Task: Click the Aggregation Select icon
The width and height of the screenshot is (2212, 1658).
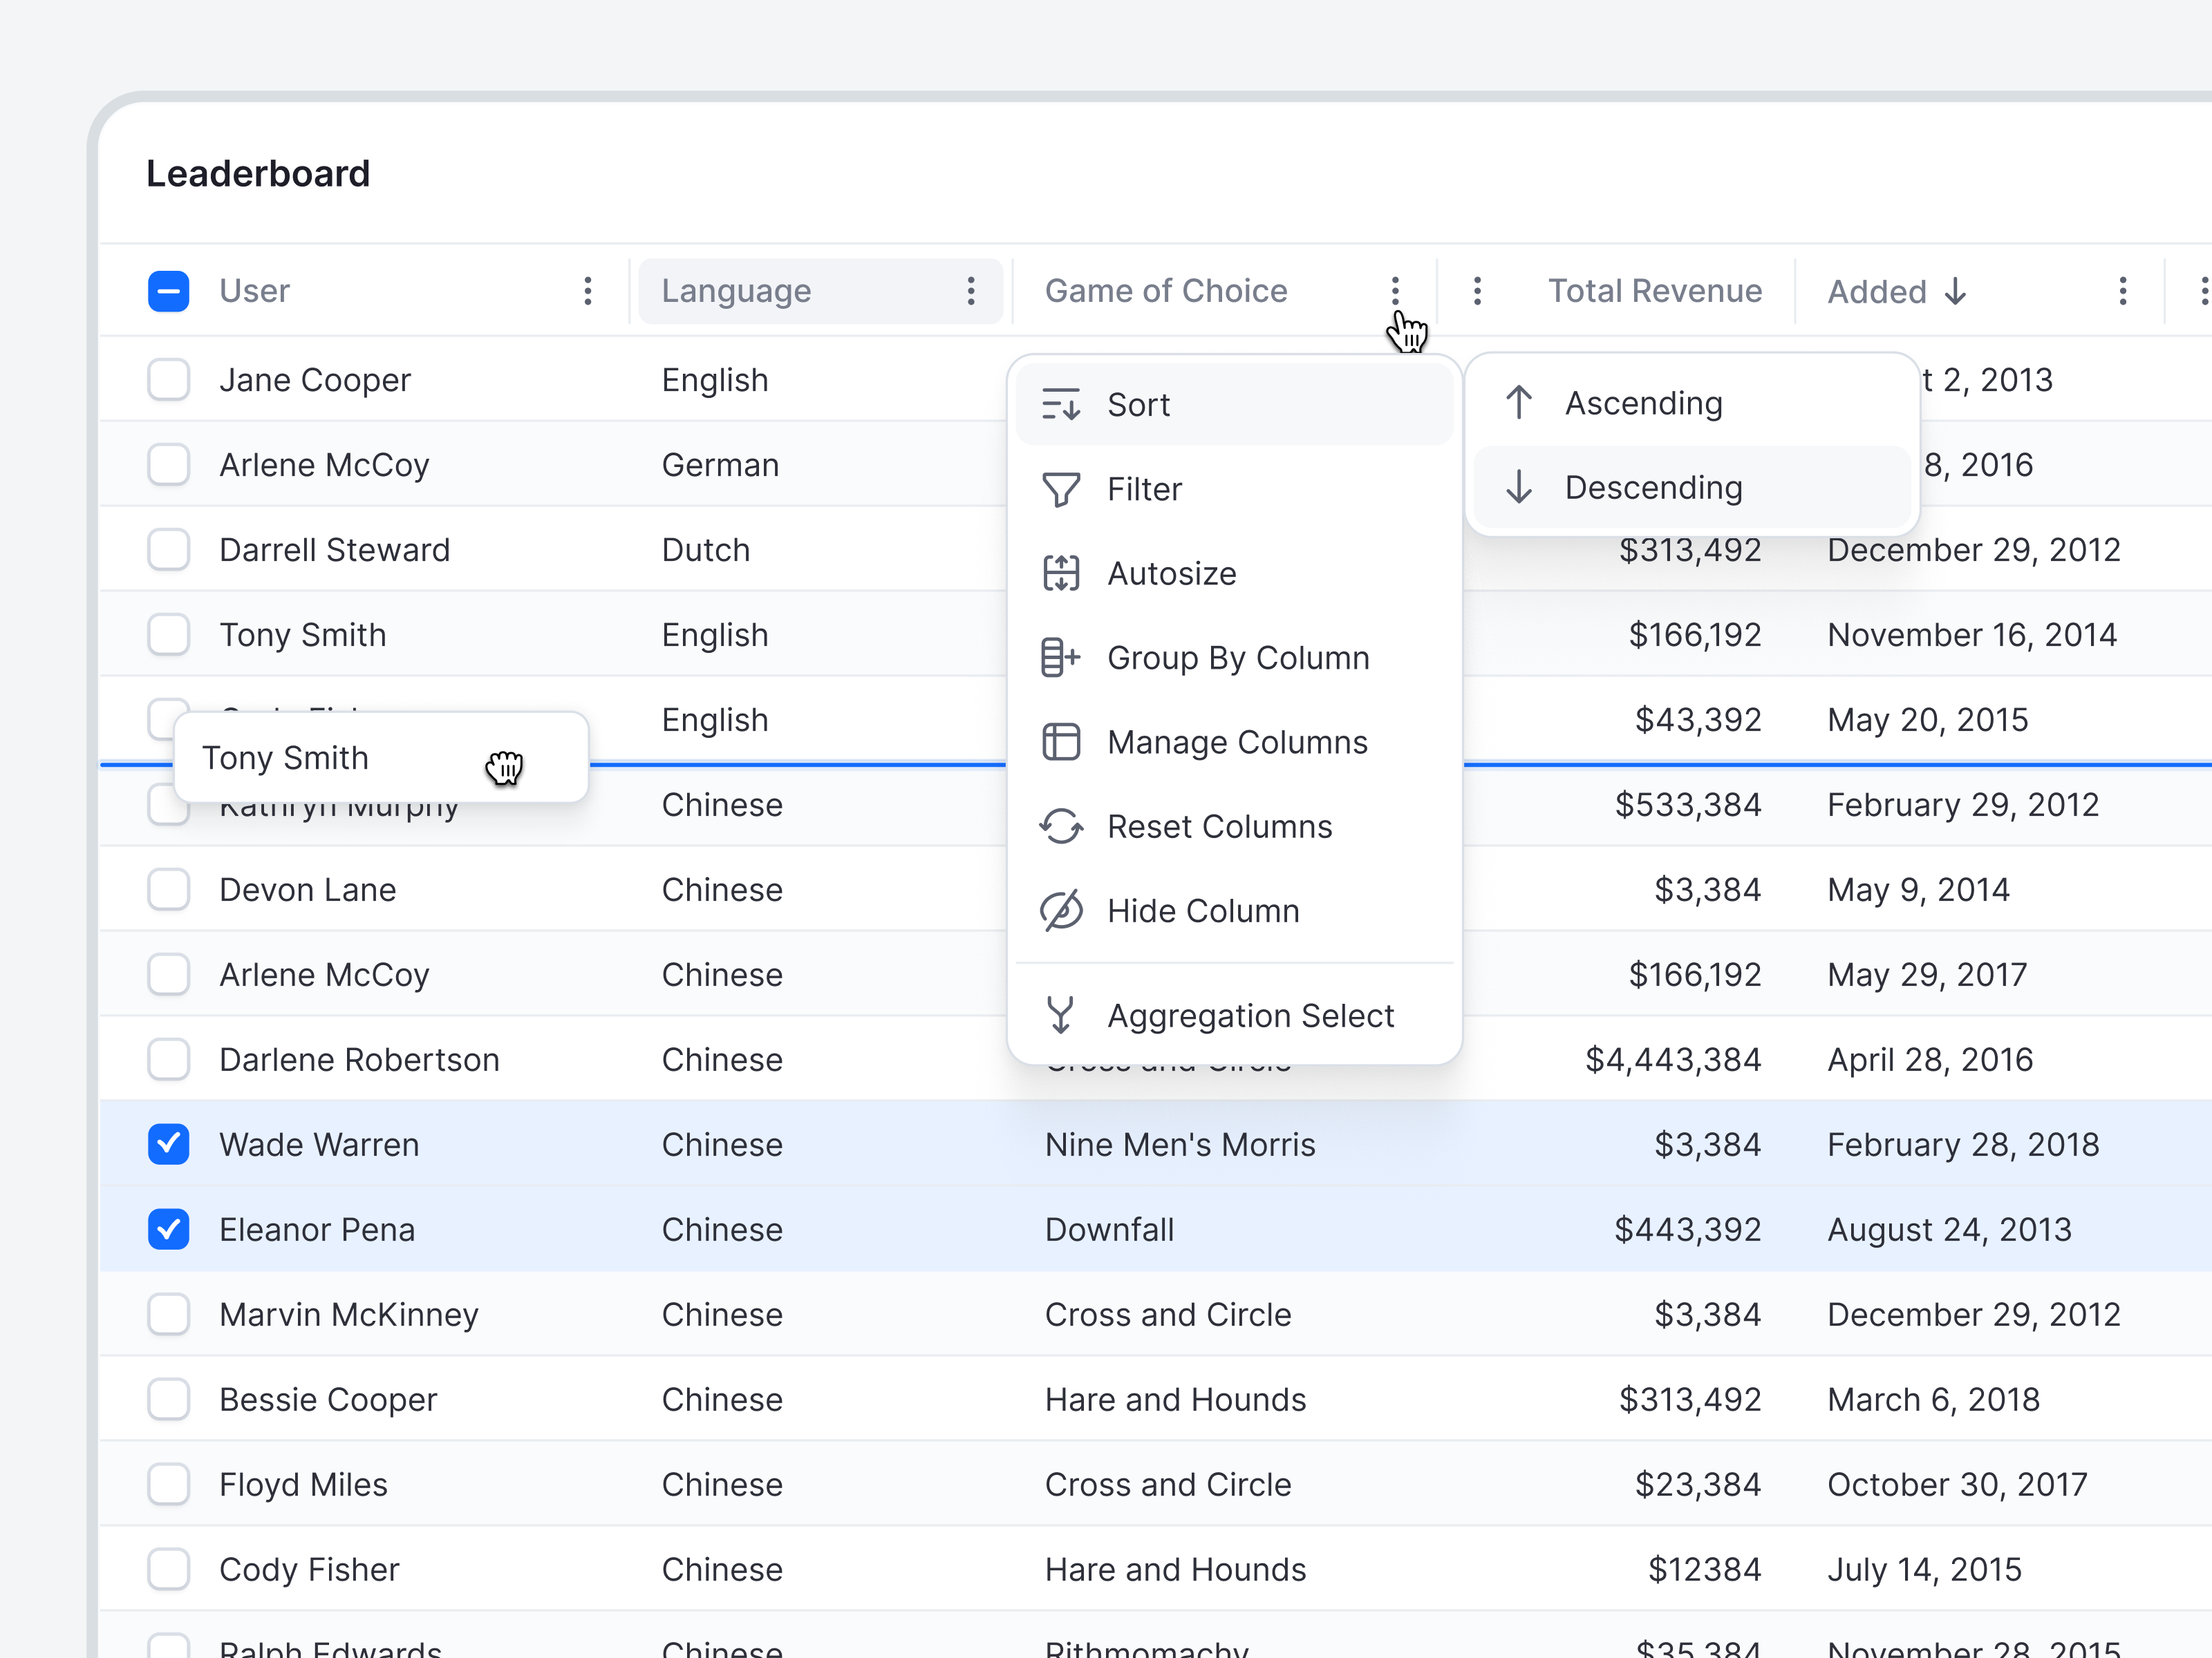Action: (x=1062, y=1014)
